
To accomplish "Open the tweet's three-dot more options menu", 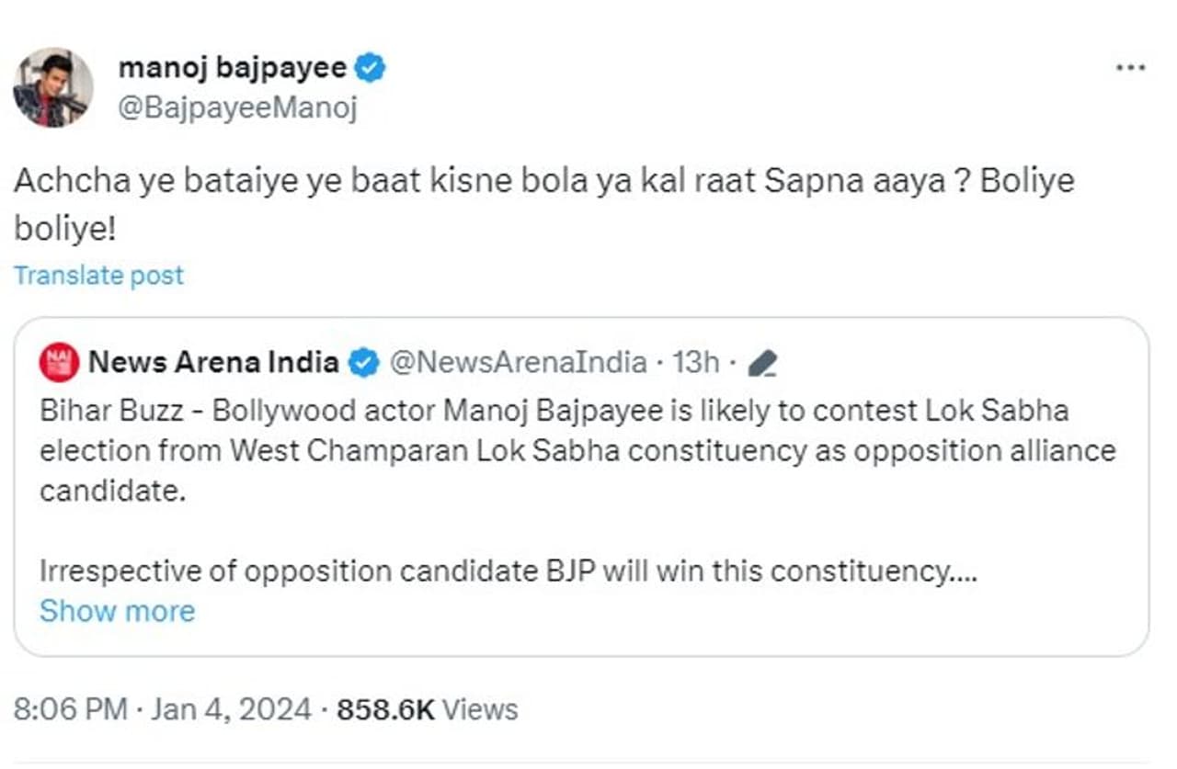I will point(1129,69).
